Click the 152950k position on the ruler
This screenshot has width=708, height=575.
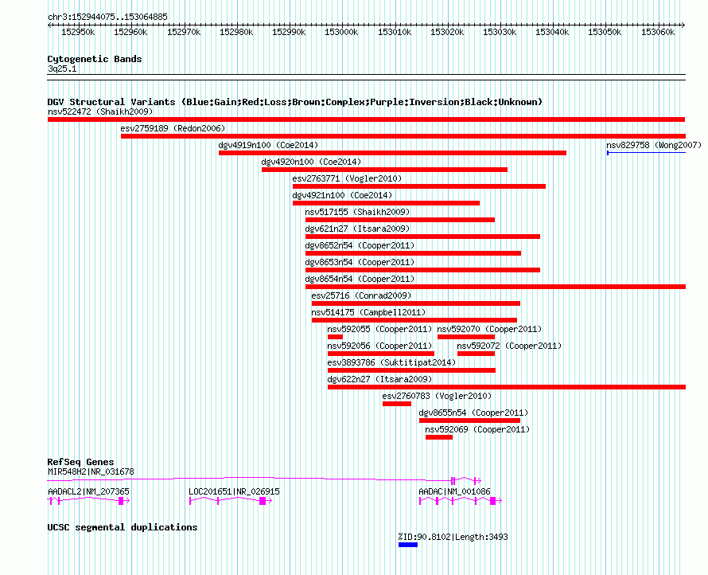tap(78, 32)
